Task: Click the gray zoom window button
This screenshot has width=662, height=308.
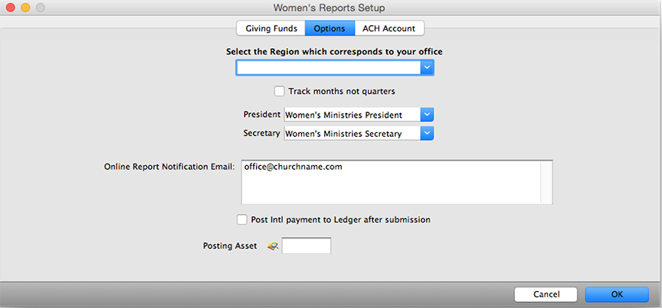Action: point(40,8)
